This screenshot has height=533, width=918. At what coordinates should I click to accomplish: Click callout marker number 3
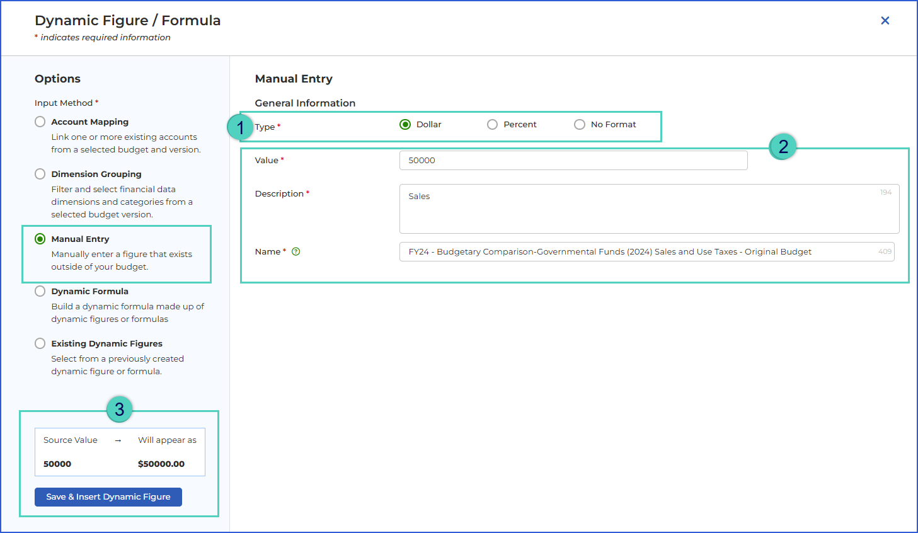119,410
